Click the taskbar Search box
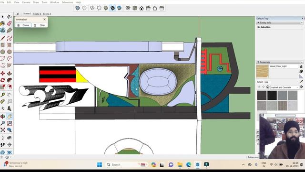 coord(127,165)
